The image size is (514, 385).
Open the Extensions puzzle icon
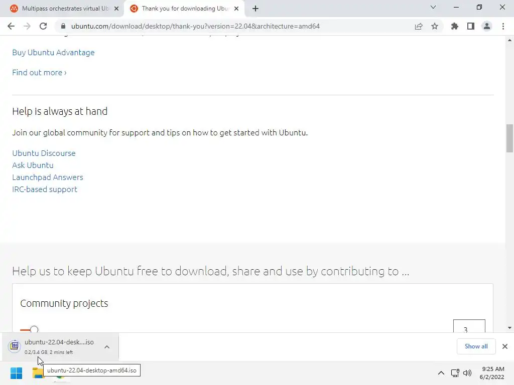(455, 26)
